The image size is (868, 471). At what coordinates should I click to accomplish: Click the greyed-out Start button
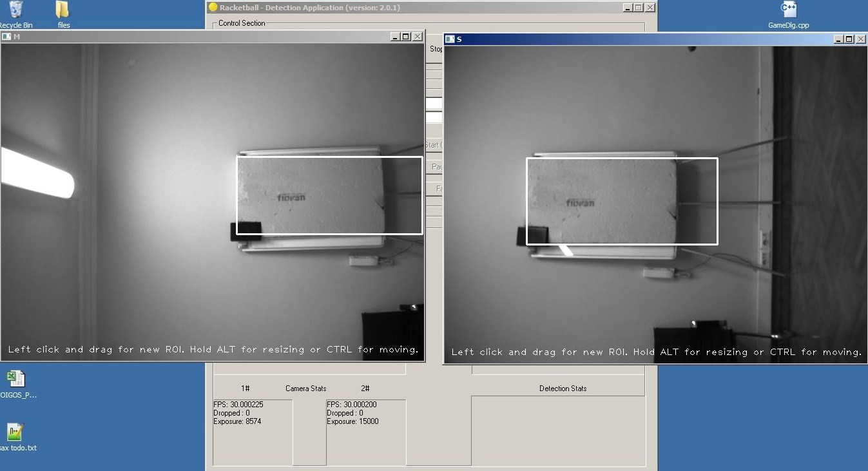coord(434,145)
